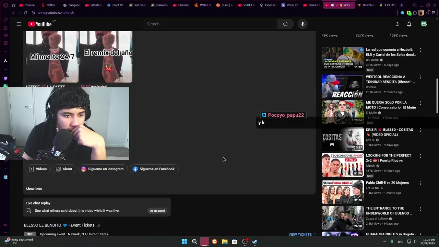Open the ES account avatar menu
This screenshot has width=439, height=247.
[424, 24]
